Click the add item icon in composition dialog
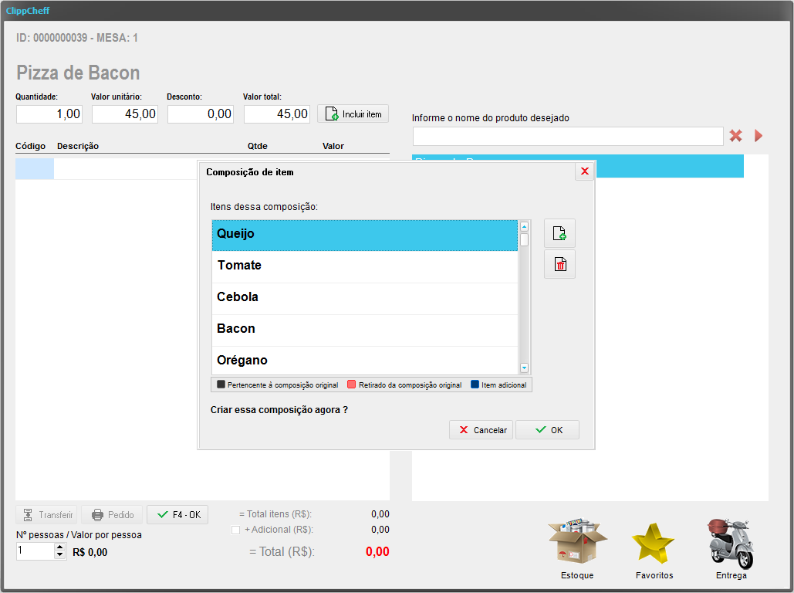 [x=559, y=233]
